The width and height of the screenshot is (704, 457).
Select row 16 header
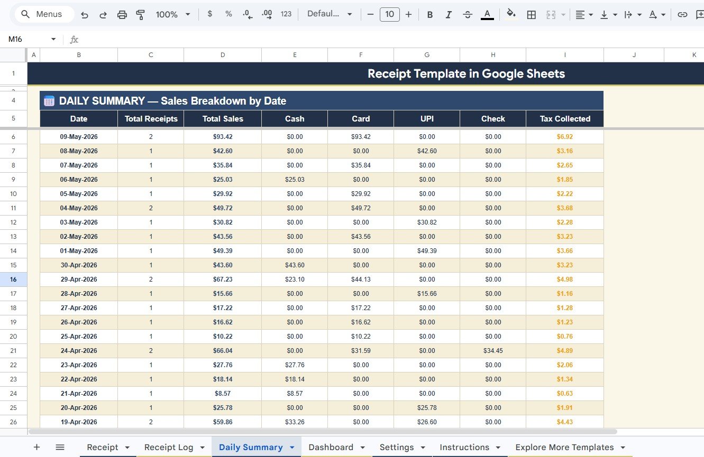point(13,279)
